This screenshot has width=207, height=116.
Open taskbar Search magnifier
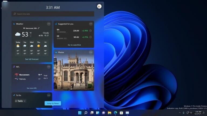86,113
